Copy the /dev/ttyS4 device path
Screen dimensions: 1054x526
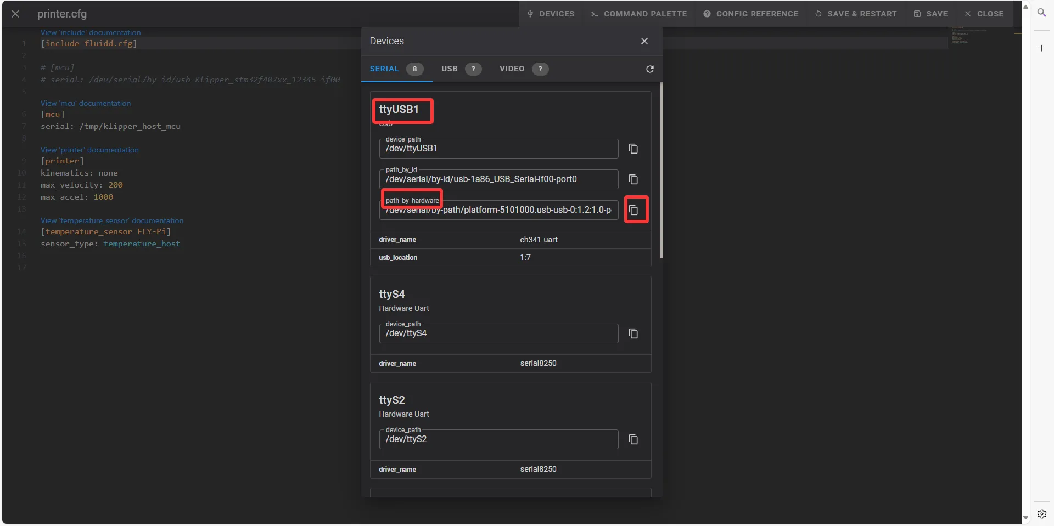click(x=633, y=333)
